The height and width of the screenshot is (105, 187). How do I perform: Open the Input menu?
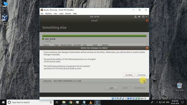pyautogui.click(x=61, y=13)
